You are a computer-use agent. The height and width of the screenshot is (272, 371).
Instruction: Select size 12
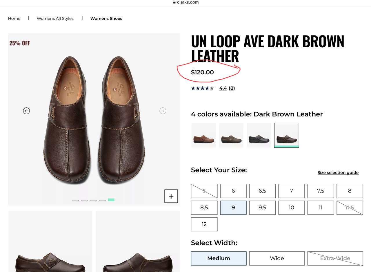click(204, 224)
